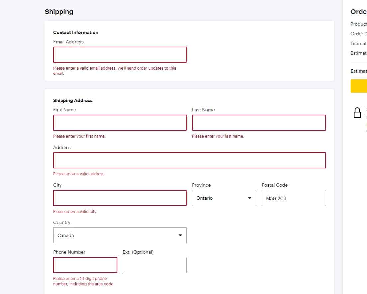
Task: Click the Postal Code field with M5G 2C3
Action: click(x=294, y=198)
